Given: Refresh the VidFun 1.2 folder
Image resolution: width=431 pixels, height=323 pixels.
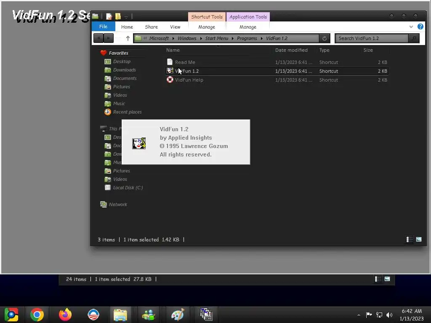Looking at the screenshot, I should pos(325,38).
